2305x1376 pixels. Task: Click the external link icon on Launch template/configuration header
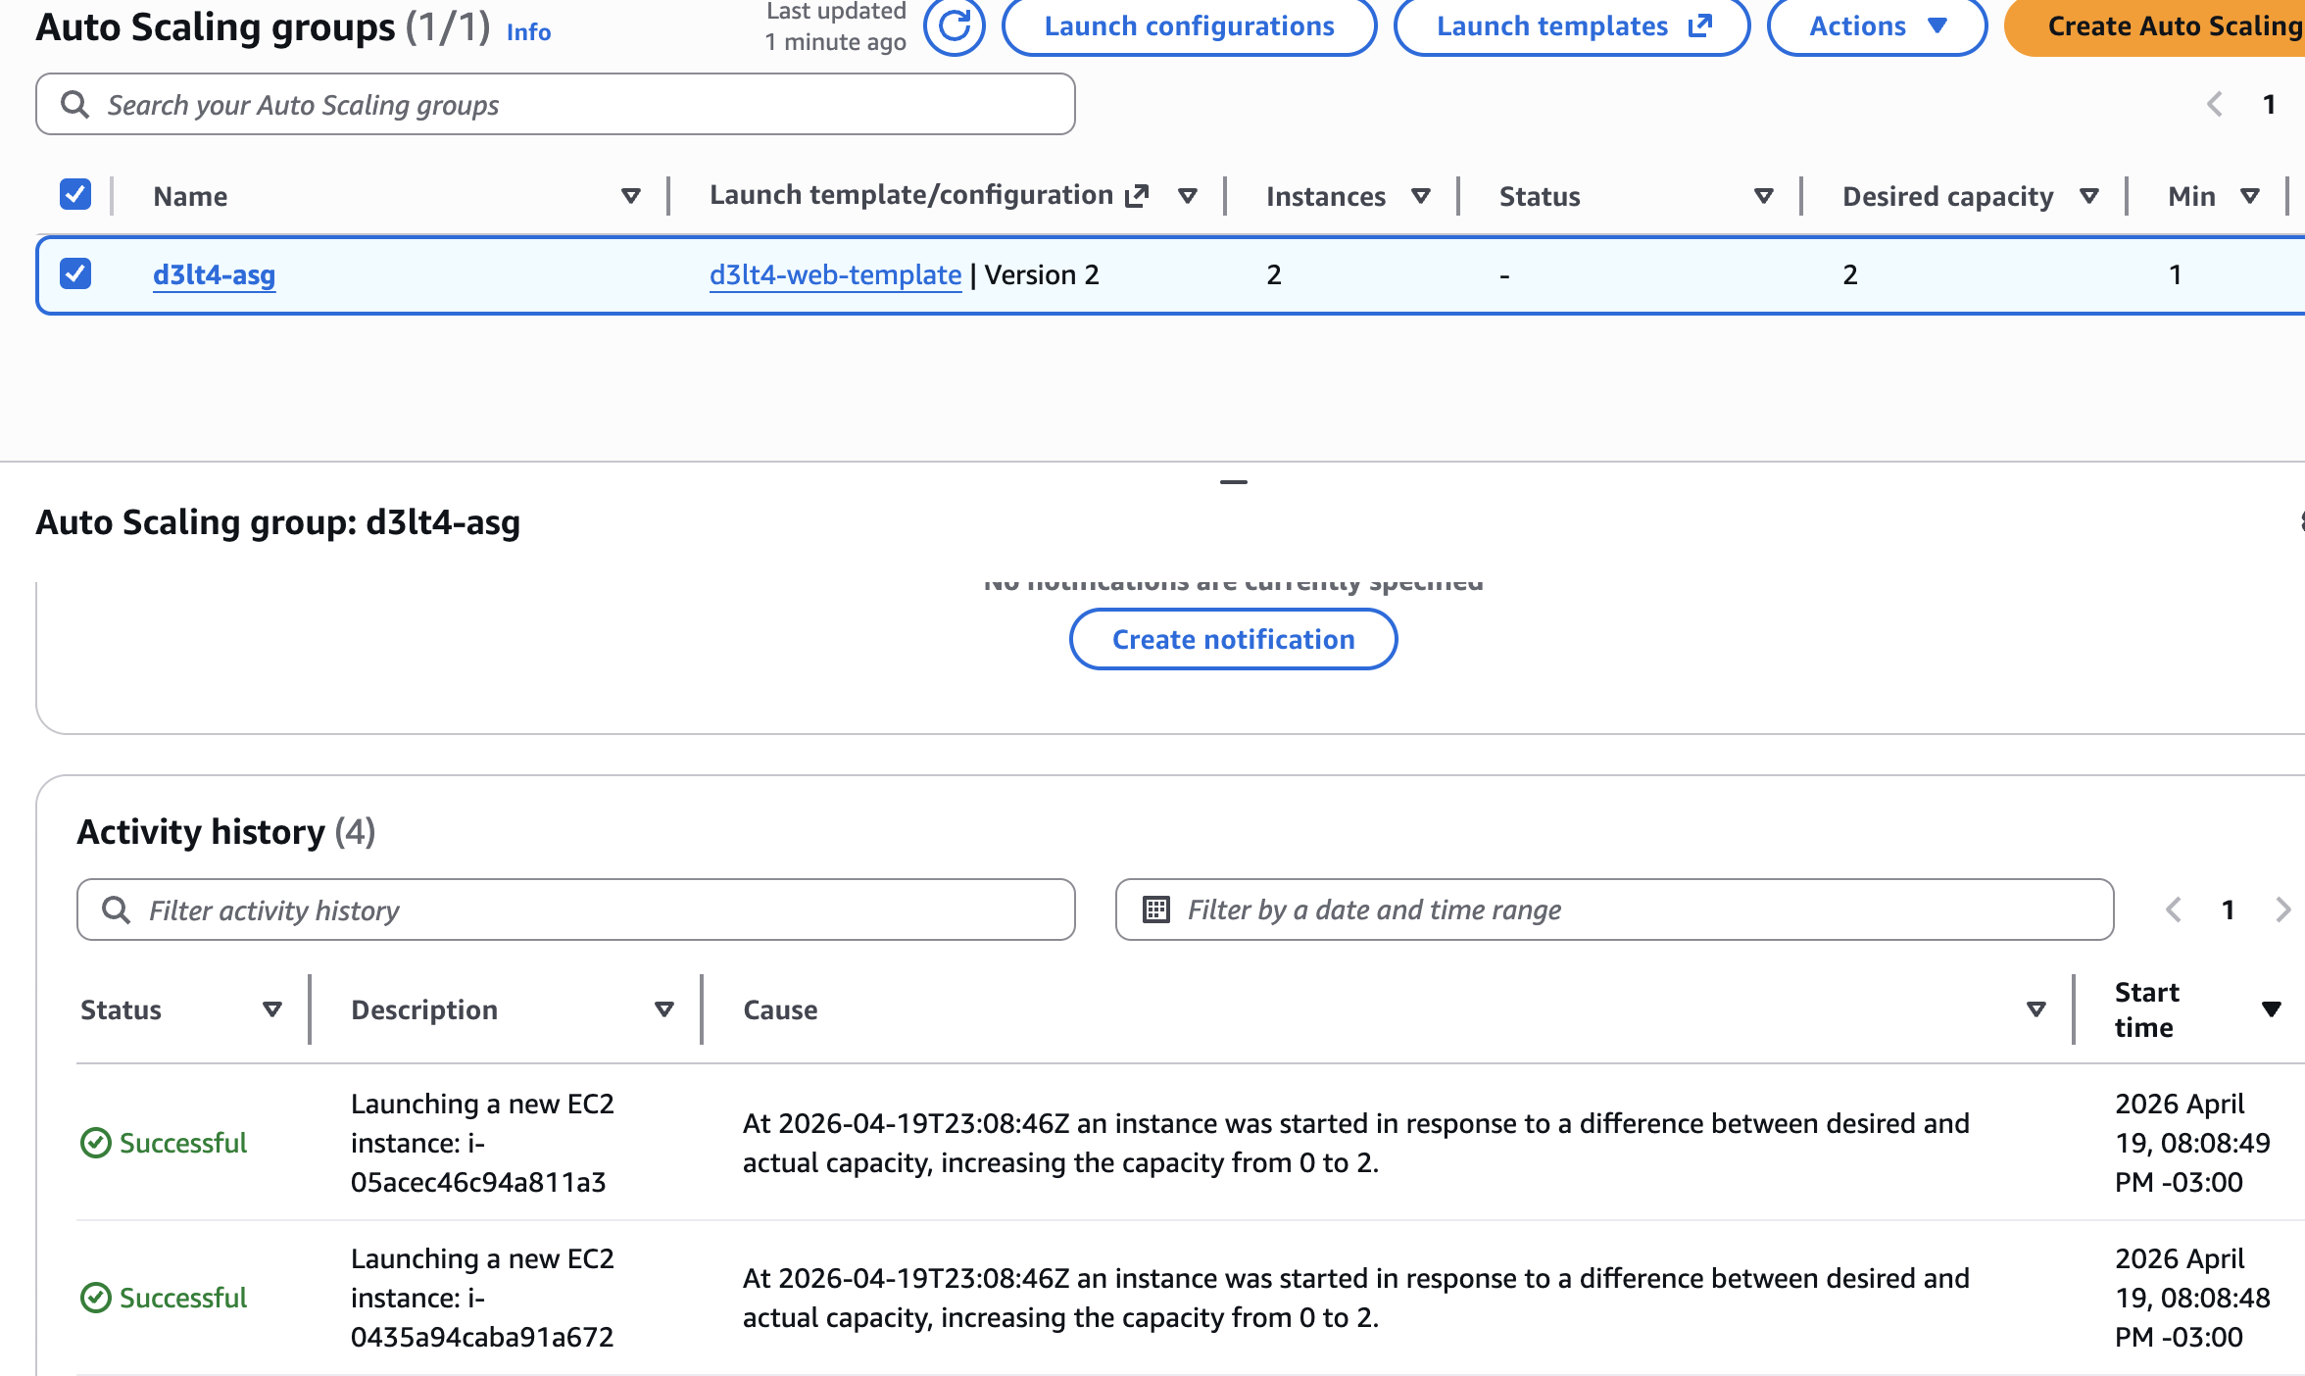pyautogui.click(x=1137, y=196)
